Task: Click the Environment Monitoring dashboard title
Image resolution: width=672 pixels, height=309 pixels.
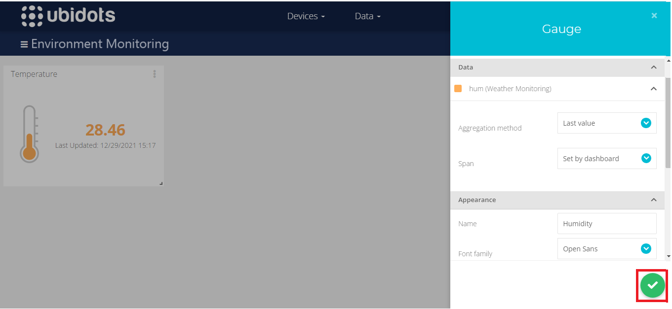Action: click(100, 44)
